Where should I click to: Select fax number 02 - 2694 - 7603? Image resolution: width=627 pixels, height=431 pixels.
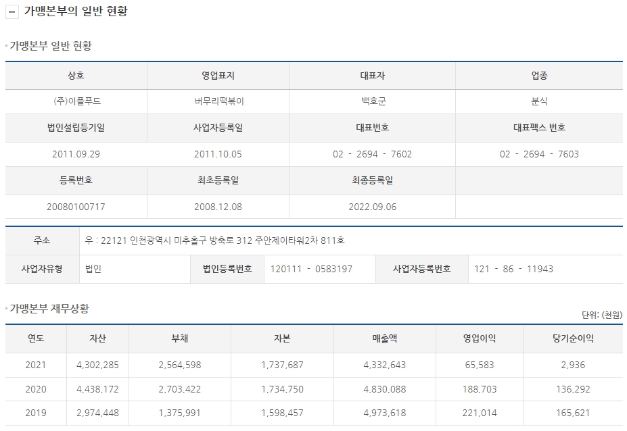pos(539,154)
